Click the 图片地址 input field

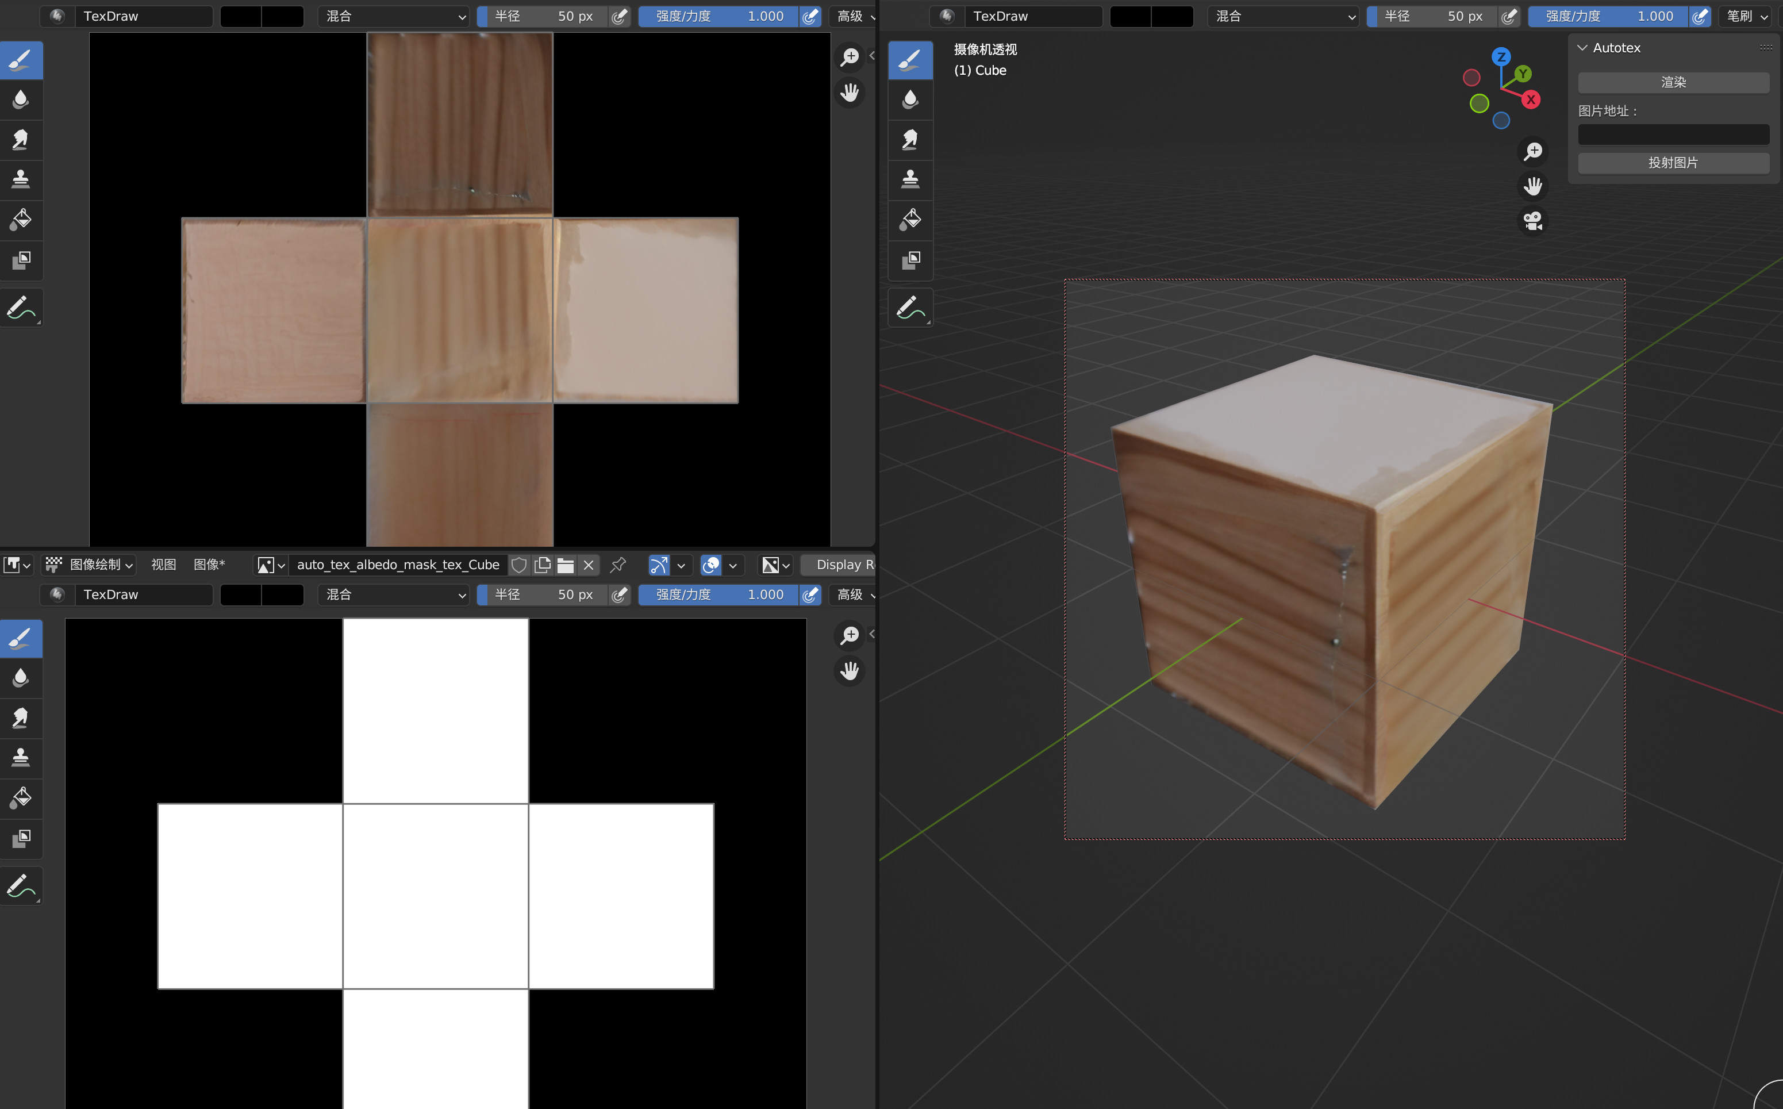tap(1673, 135)
